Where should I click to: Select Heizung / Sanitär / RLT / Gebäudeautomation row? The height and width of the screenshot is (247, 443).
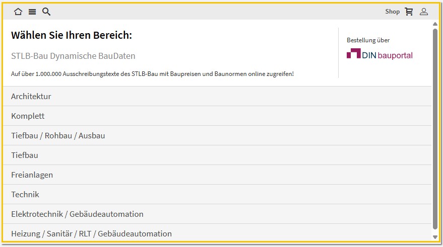coord(217,233)
